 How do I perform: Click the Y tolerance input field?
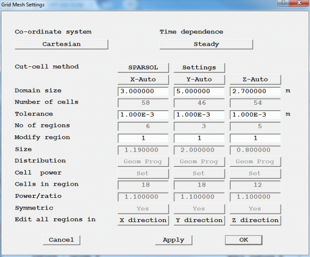(199, 115)
